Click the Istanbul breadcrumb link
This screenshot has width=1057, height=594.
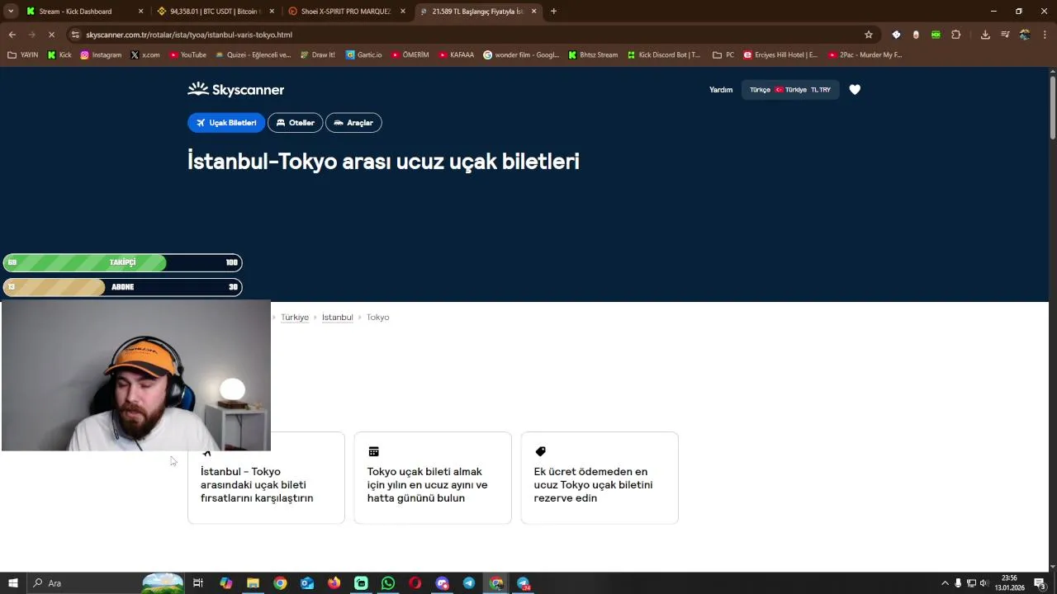click(x=337, y=318)
